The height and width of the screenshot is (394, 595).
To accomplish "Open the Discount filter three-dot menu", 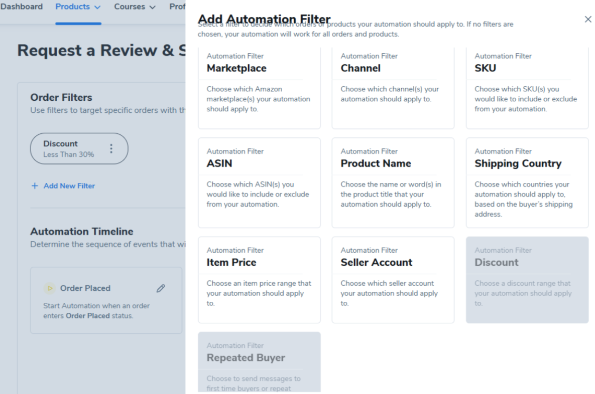I will [x=111, y=149].
